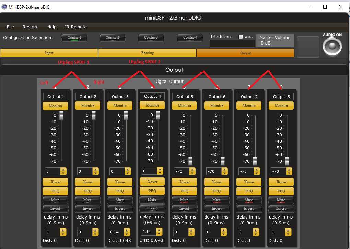Click the Output 8 delay value field
The height and width of the screenshot is (249, 350).
[x=278, y=232]
